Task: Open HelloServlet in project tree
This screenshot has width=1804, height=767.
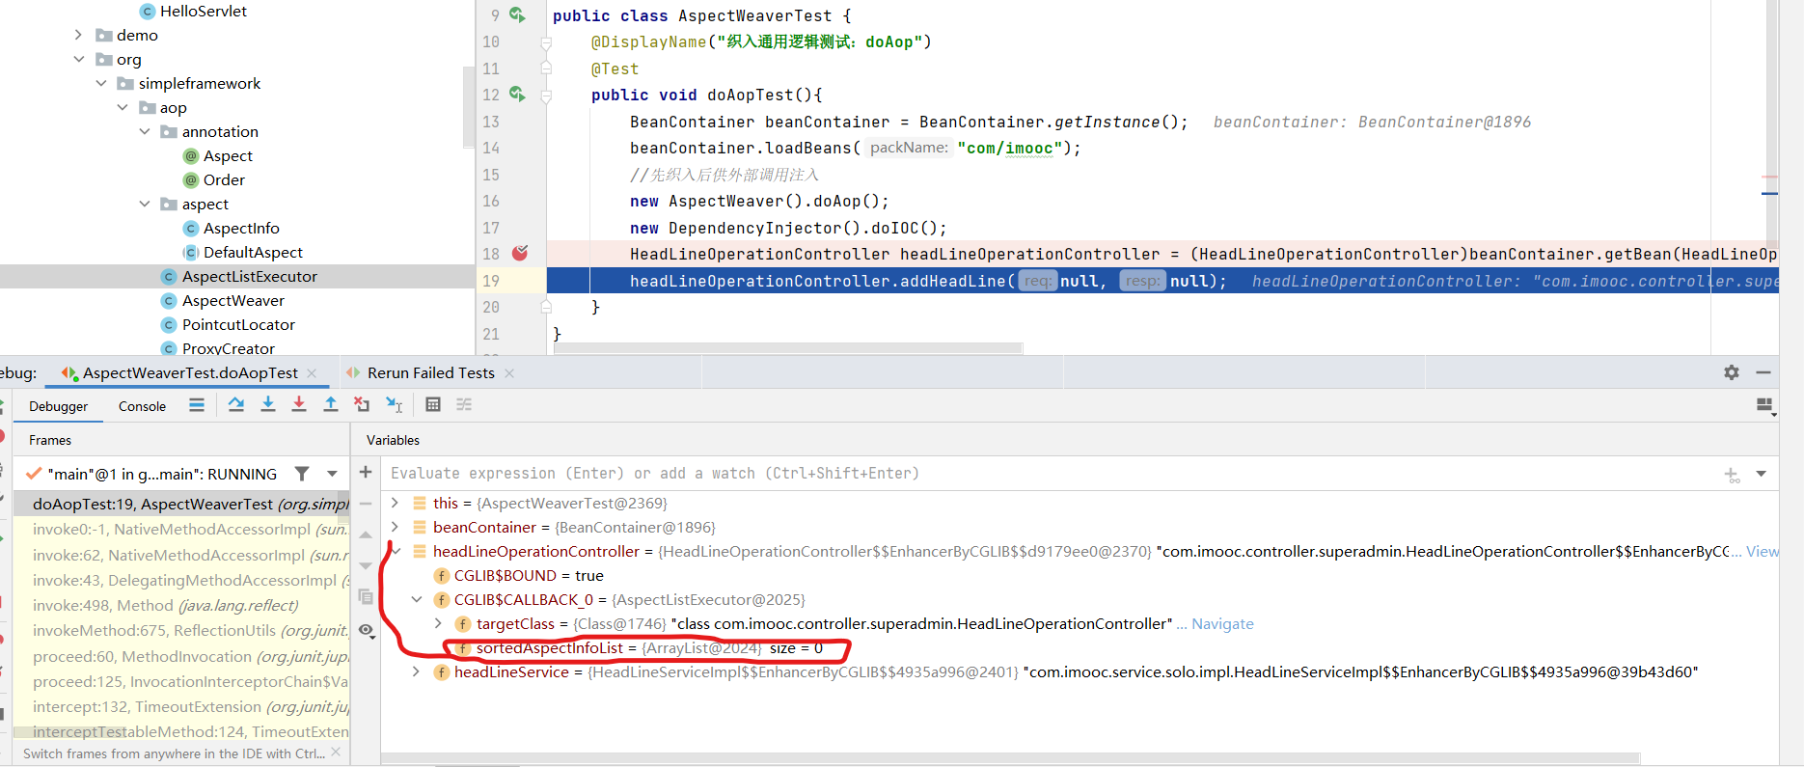Action: 203,11
